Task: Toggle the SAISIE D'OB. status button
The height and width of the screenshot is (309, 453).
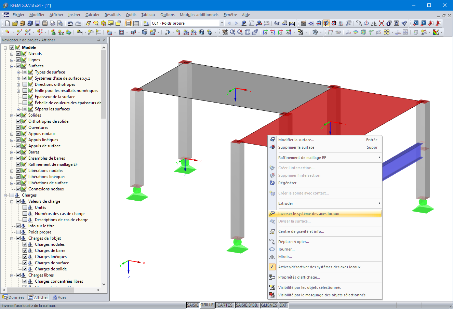Action: pos(247,305)
